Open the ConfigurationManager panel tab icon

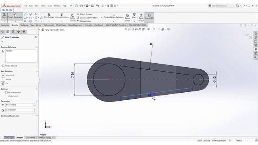(13, 32)
